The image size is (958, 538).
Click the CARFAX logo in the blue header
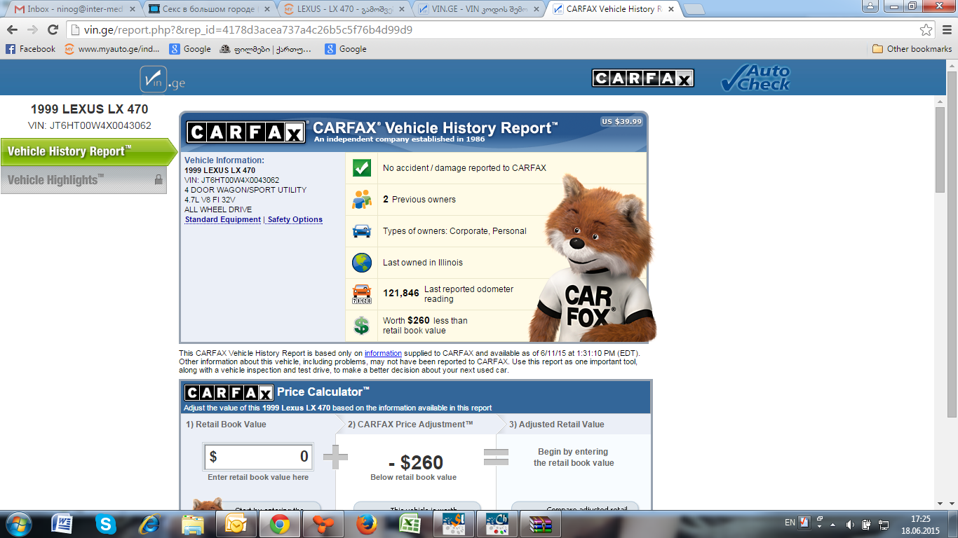click(643, 78)
